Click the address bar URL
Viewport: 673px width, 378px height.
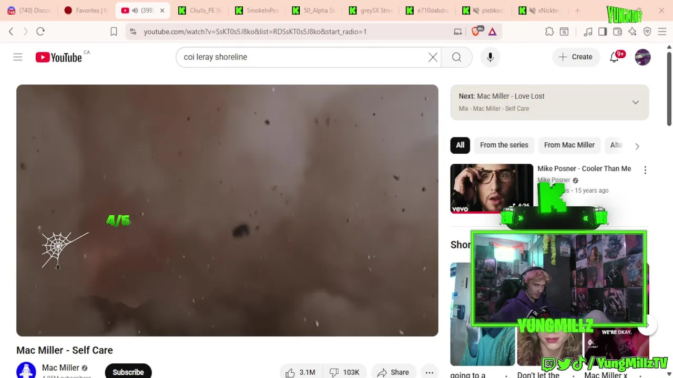pos(255,31)
